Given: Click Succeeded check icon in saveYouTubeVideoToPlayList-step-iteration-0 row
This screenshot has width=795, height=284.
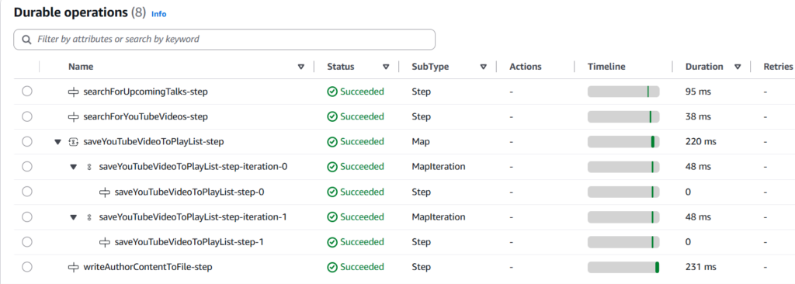Looking at the screenshot, I should (332, 167).
